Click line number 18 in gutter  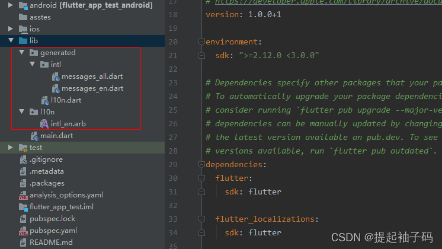[173, 14]
